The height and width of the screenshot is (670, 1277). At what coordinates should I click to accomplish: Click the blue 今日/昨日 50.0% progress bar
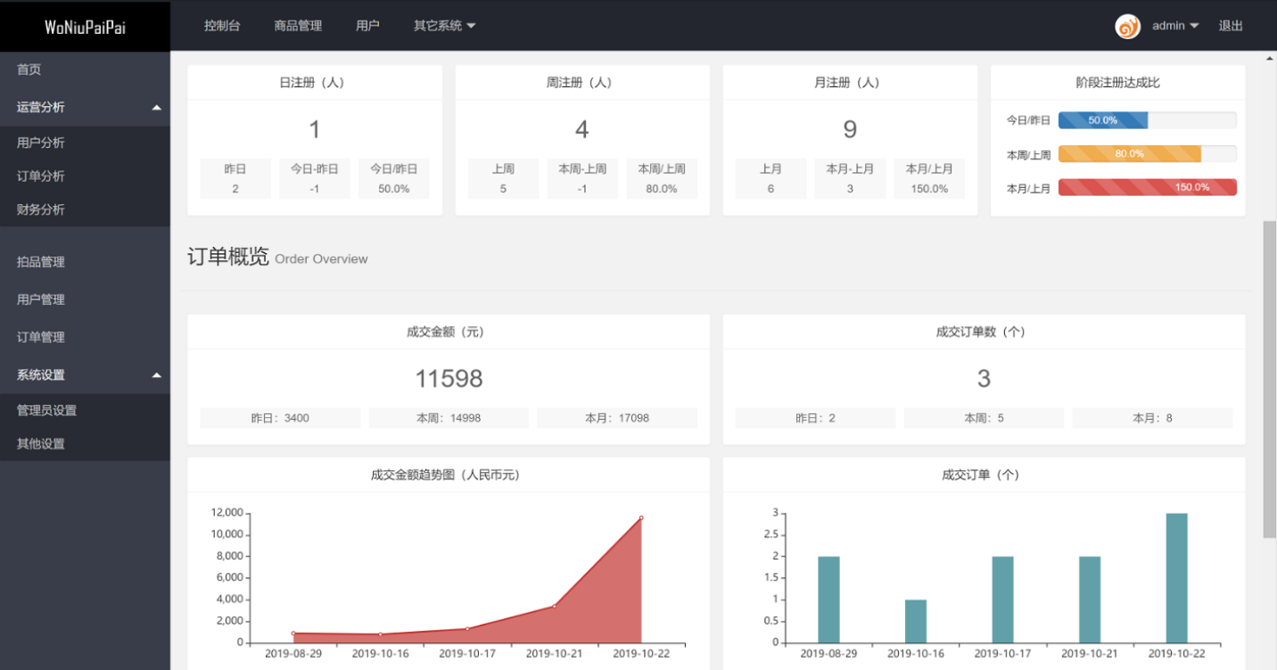(x=1103, y=120)
